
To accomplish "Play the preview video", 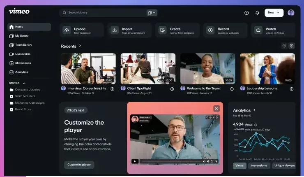I will [135, 161].
